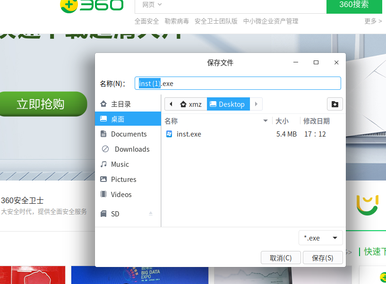Click the forward arrow in the path bar
Screen dimensions: 386x284
coord(256,104)
